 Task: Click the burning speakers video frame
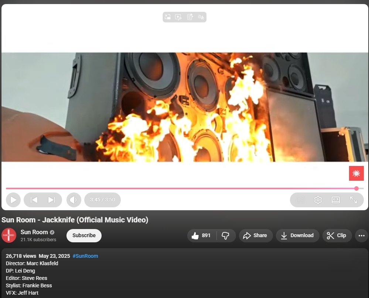click(x=185, y=107)
